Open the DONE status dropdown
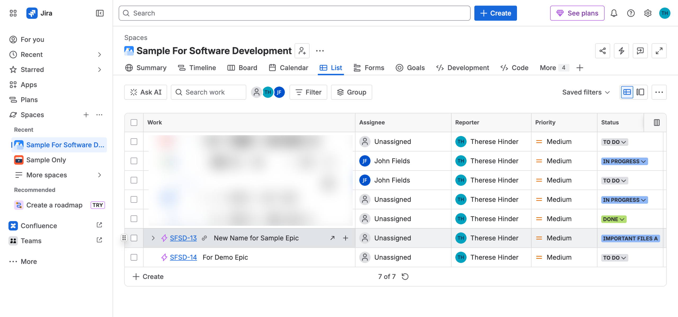678x317 pixels. pyautogui.click(x=614, y=219)
